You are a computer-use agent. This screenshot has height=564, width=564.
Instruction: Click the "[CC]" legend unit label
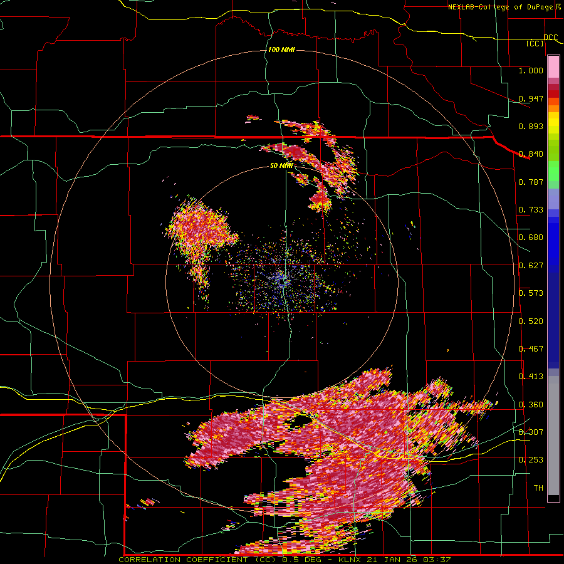[x=535, y=43]
